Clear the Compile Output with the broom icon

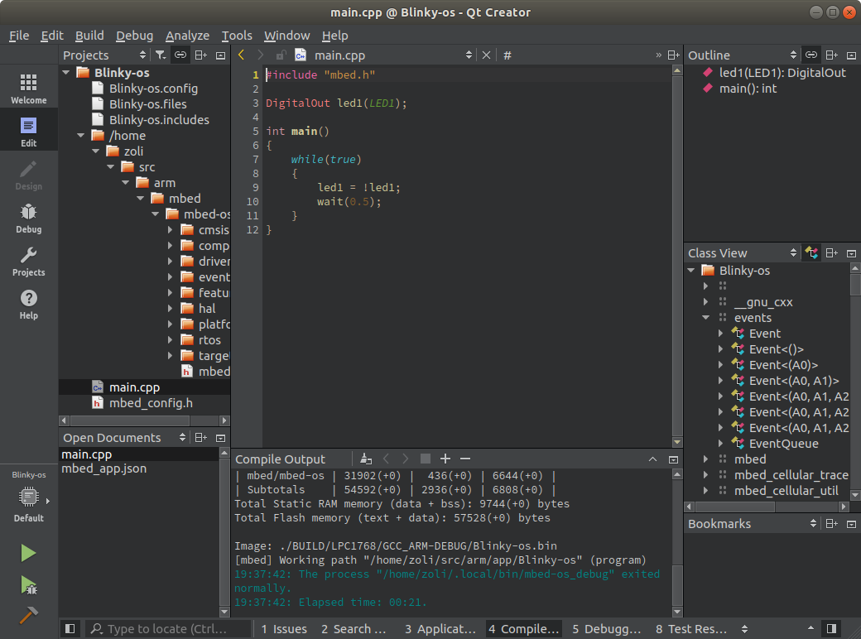(x=365, y=459)
